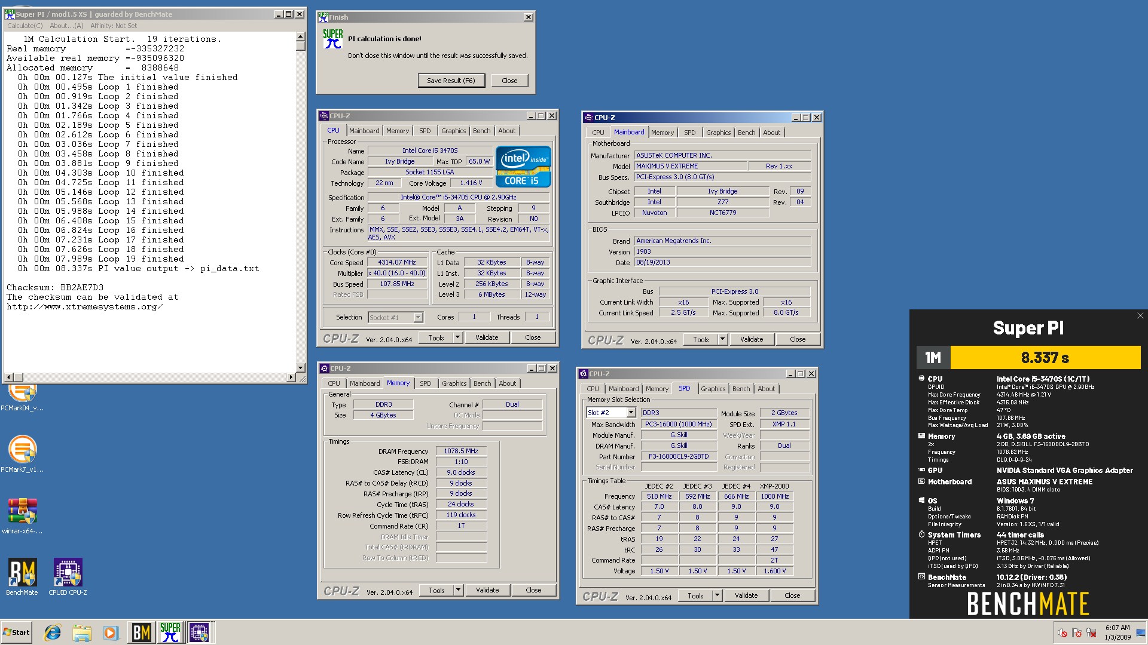Click the Core Speed value 4314.07 MHz
This screenshot has height=645, width=1148.
(x=396, y=262)
